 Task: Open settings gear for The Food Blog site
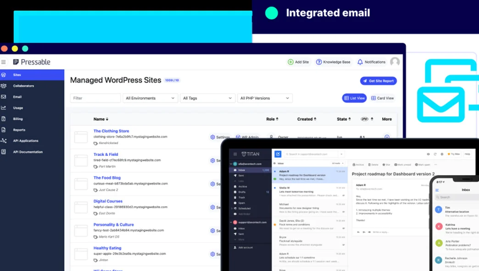click(x=212, y=184)
